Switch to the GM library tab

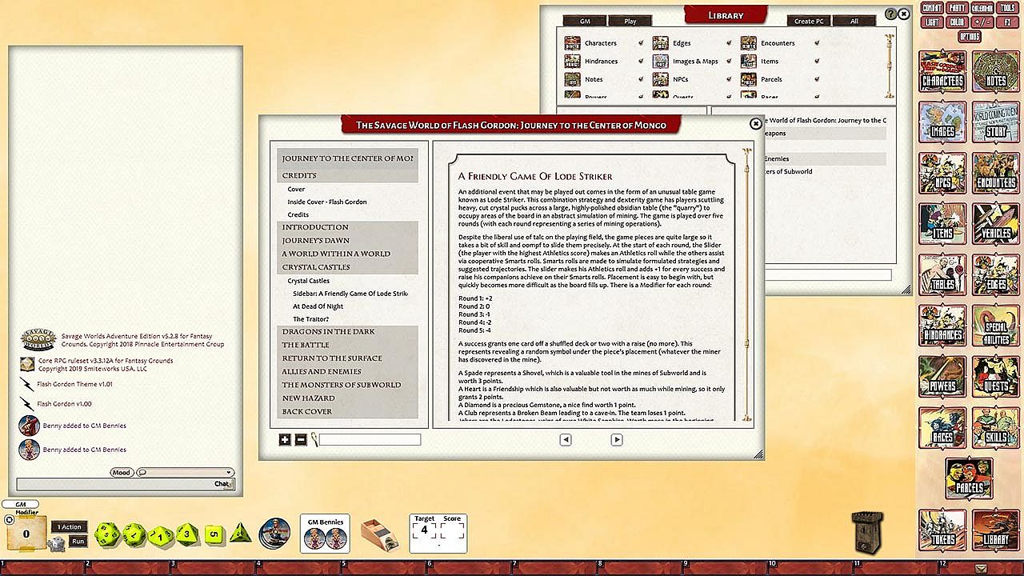[583, 21]
